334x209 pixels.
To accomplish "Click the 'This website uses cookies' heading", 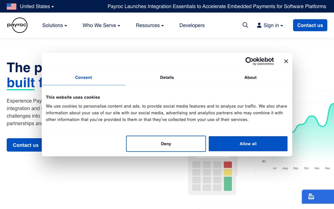I will click(x=73, y=97).
